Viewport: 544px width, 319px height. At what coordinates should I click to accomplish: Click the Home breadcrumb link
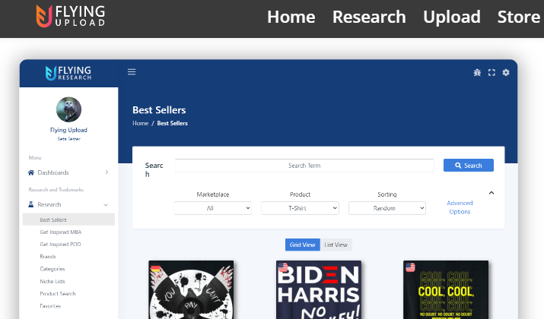[x=140, y=123]
